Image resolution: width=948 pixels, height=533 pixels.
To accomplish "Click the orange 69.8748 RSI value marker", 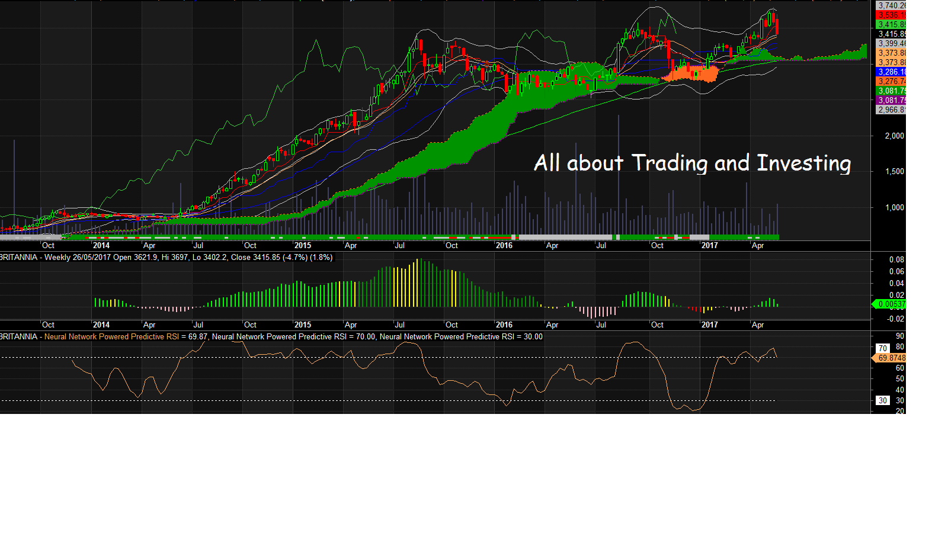I will pyautogui.click(x=889, y=358).
